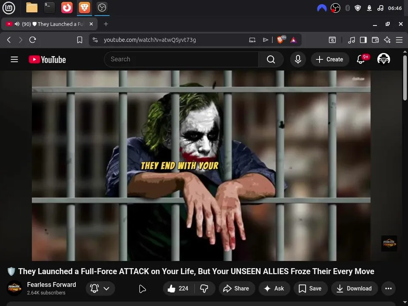Click the Create button
The height and width of the screenshot is (306, 408).
pyautogui.click(x=330, y=59)
